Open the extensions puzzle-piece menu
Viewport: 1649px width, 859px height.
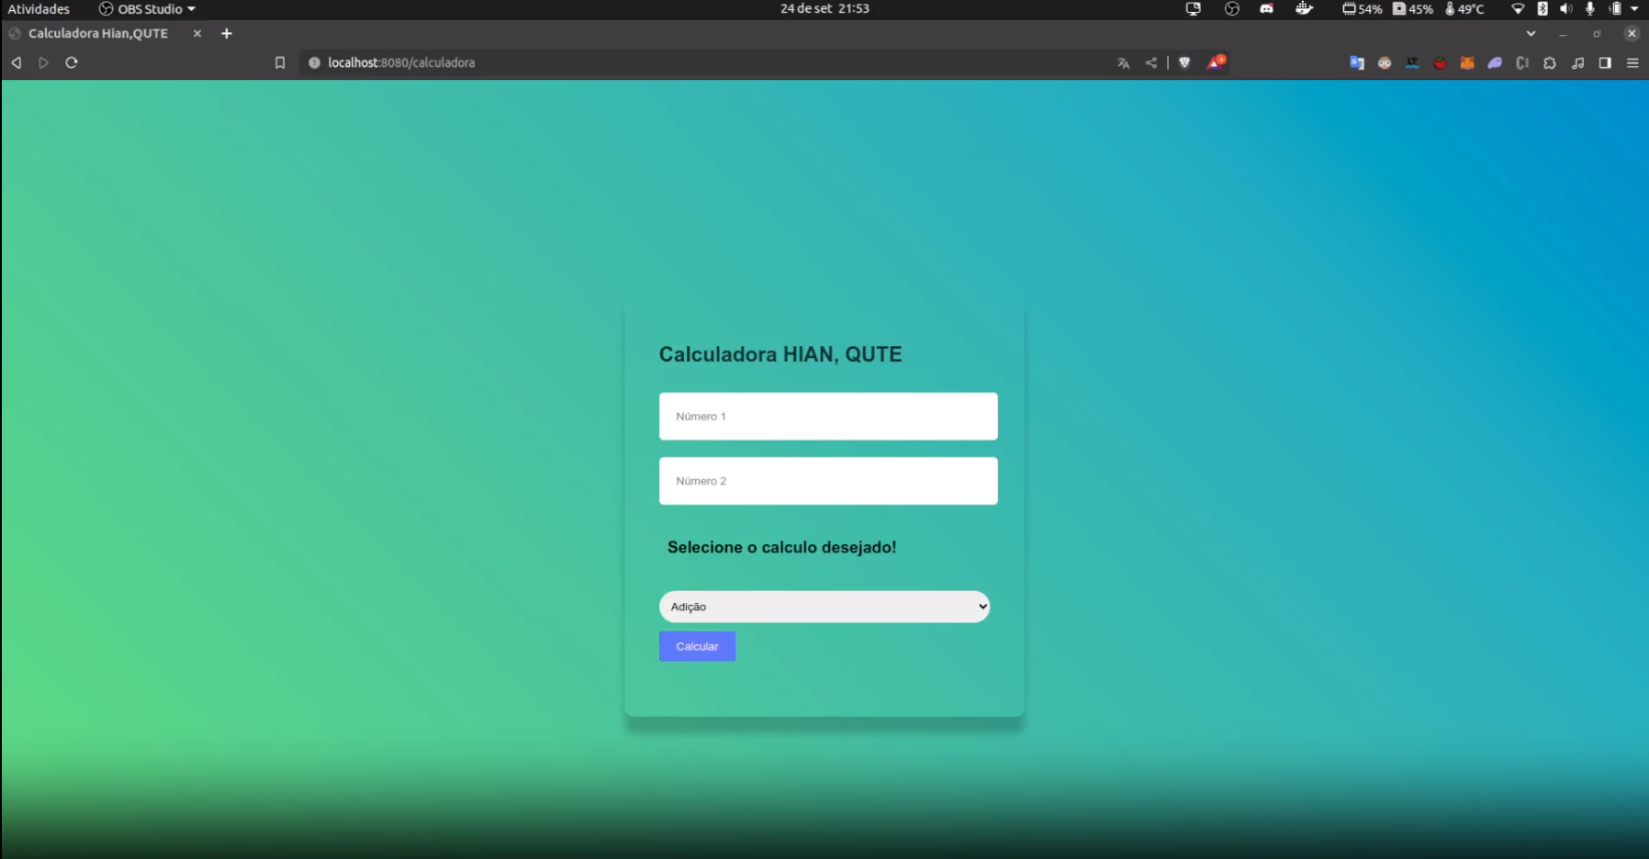point(1550,62)
